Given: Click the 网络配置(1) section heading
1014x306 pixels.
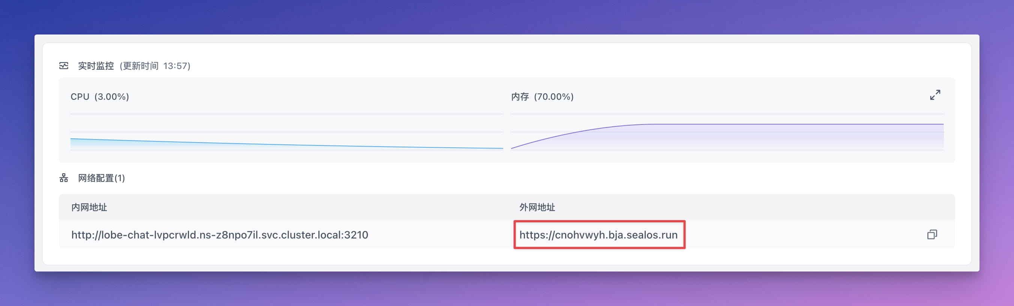Looking at the screenshot, I should click(x=101, y=178).
